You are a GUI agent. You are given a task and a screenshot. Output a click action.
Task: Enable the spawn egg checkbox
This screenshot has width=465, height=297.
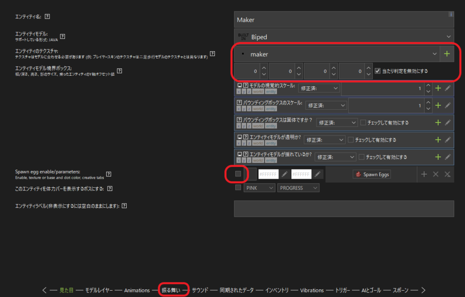[238, 174]
